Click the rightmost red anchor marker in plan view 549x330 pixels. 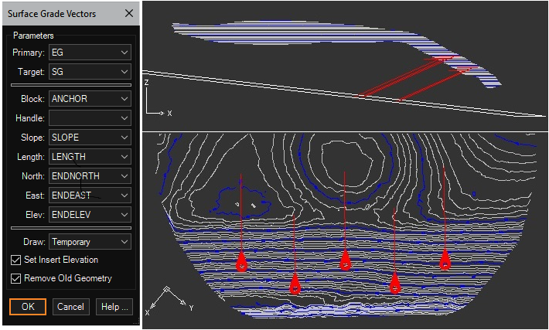click(x=445, y=260)
